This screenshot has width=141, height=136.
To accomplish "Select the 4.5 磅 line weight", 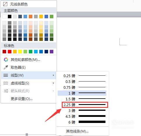I will click(82, 116).
